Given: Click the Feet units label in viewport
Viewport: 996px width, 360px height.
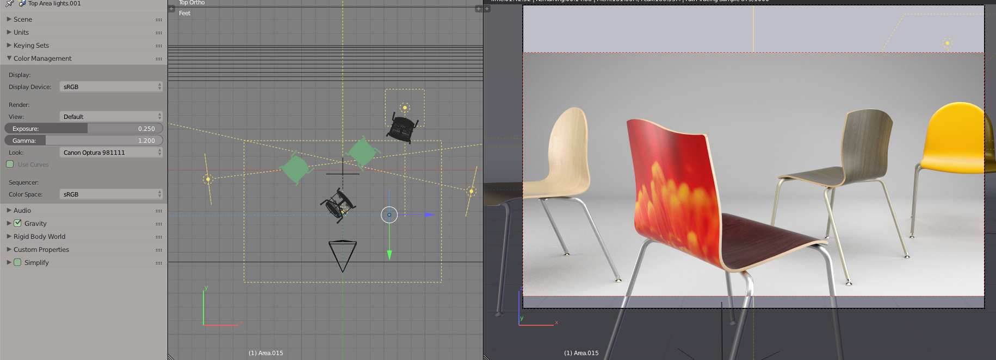Looking at the screenshot, I should pyautogui.click(x=185, y=13).
